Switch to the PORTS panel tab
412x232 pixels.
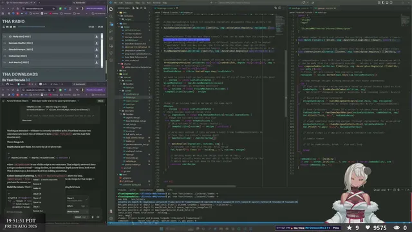(x=170, y=189)
